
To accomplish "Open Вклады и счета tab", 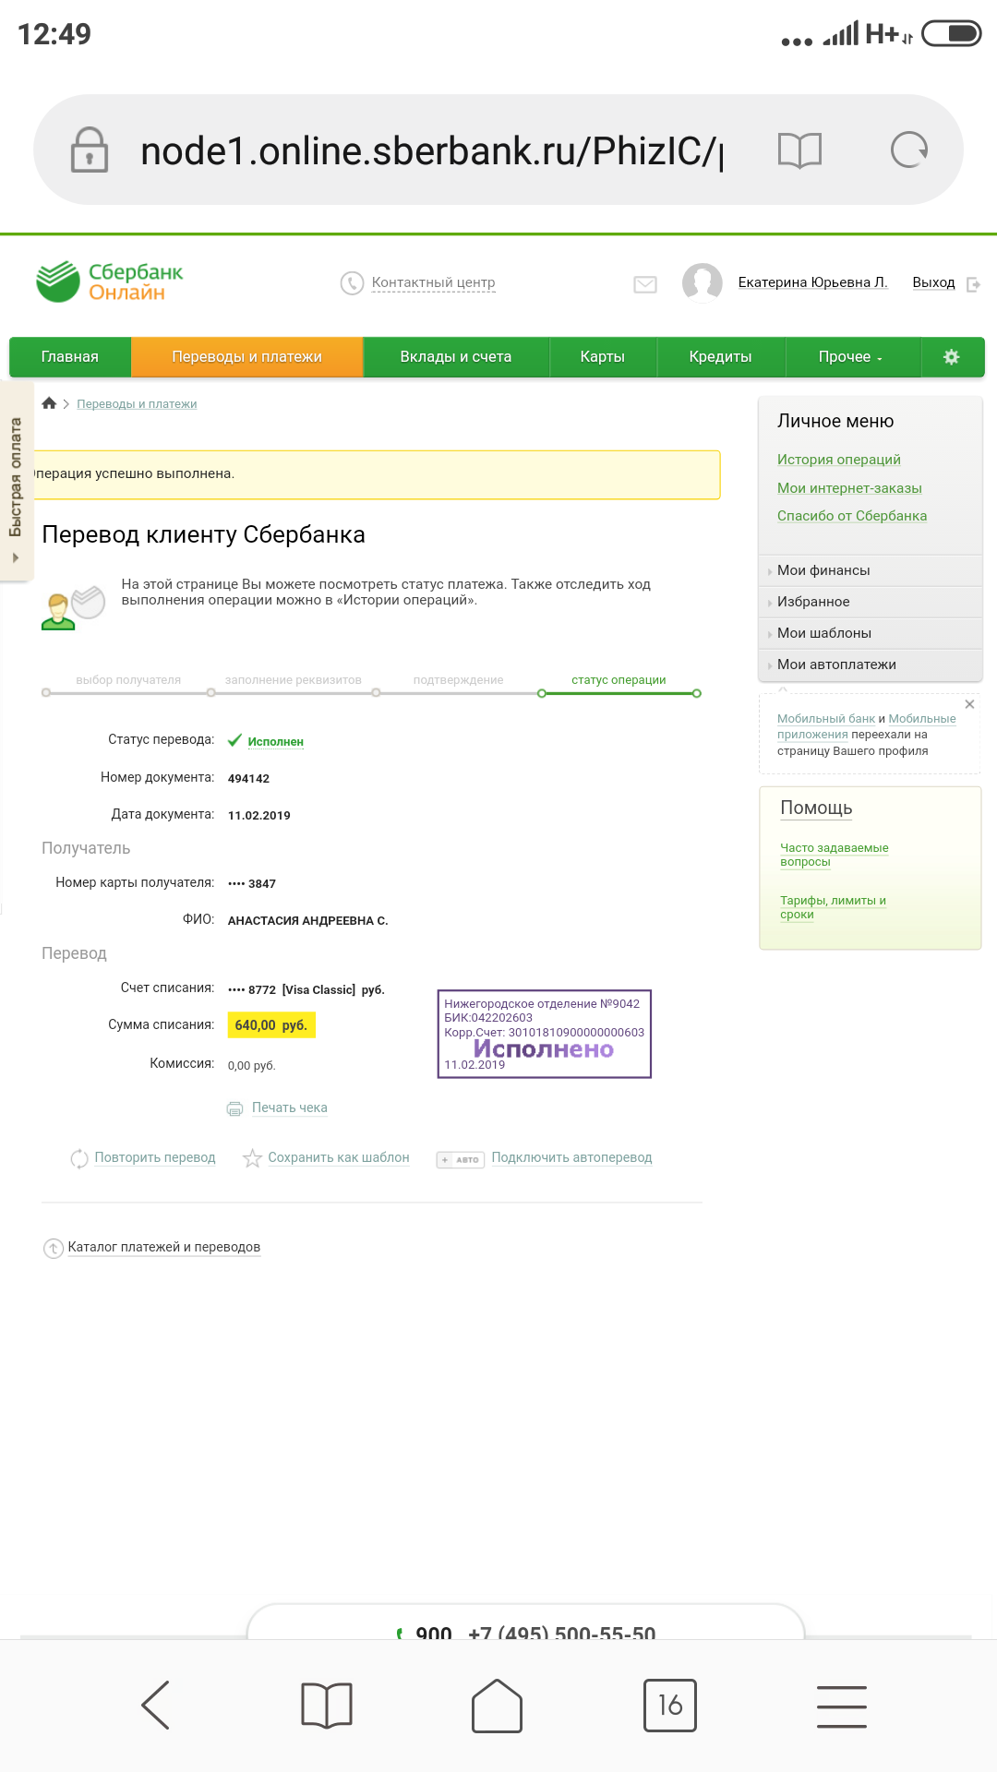I will tap(456, 357).
